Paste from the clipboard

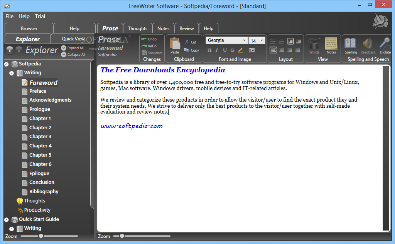tap(175, 46)
